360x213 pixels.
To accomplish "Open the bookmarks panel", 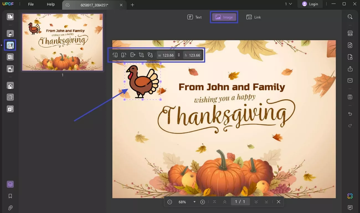I will coord(10,196).
